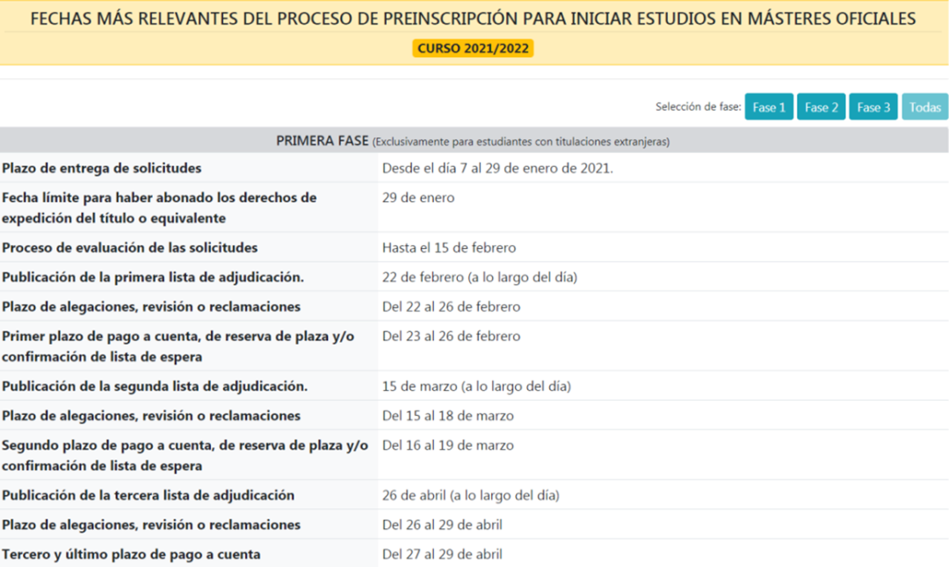Click the 'Del 16 al 19 de marzo' date
The height and width of the screenshot is (567, 949).
(x=448, y=445)
